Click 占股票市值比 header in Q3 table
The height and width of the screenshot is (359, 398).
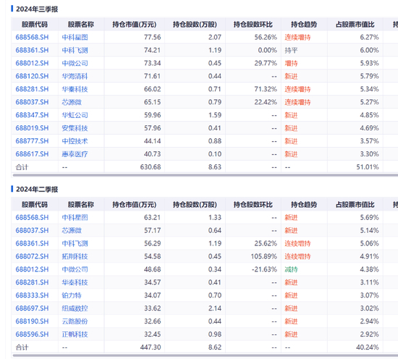coord(355,25)
